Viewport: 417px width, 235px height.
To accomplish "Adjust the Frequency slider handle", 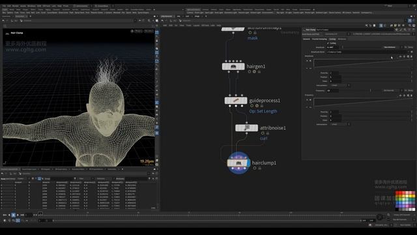I will (370, 91).
